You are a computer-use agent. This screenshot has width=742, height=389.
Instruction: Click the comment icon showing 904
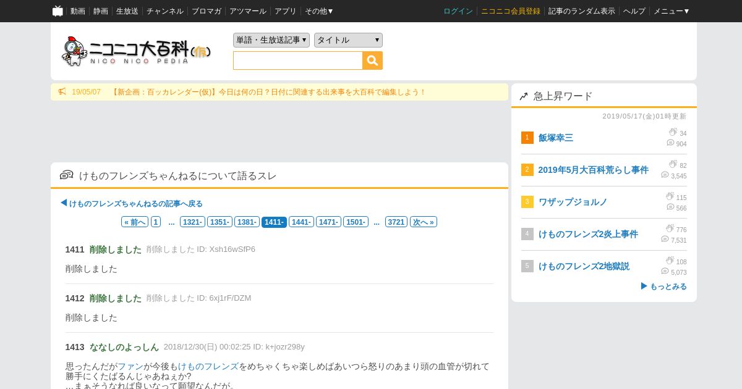click(670, 143)
